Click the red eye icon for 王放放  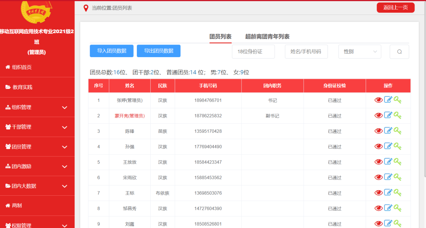378,162
